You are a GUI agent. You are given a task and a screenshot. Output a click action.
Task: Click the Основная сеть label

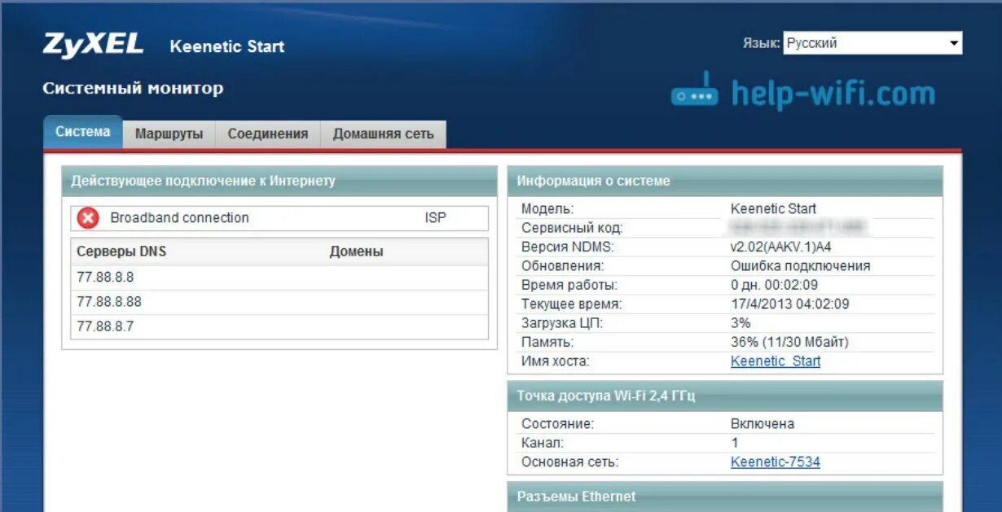(x=569, y=462)
